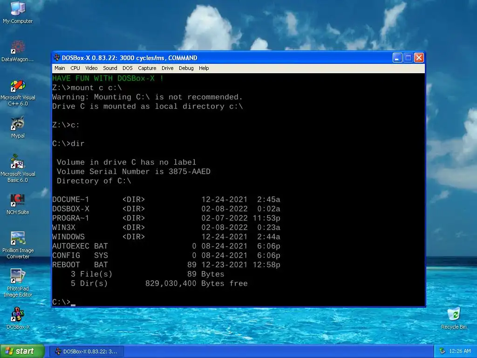Click the WIN3X directory entry
The height and width of the screenshot is (358, 477).
(x=166, y=227)
